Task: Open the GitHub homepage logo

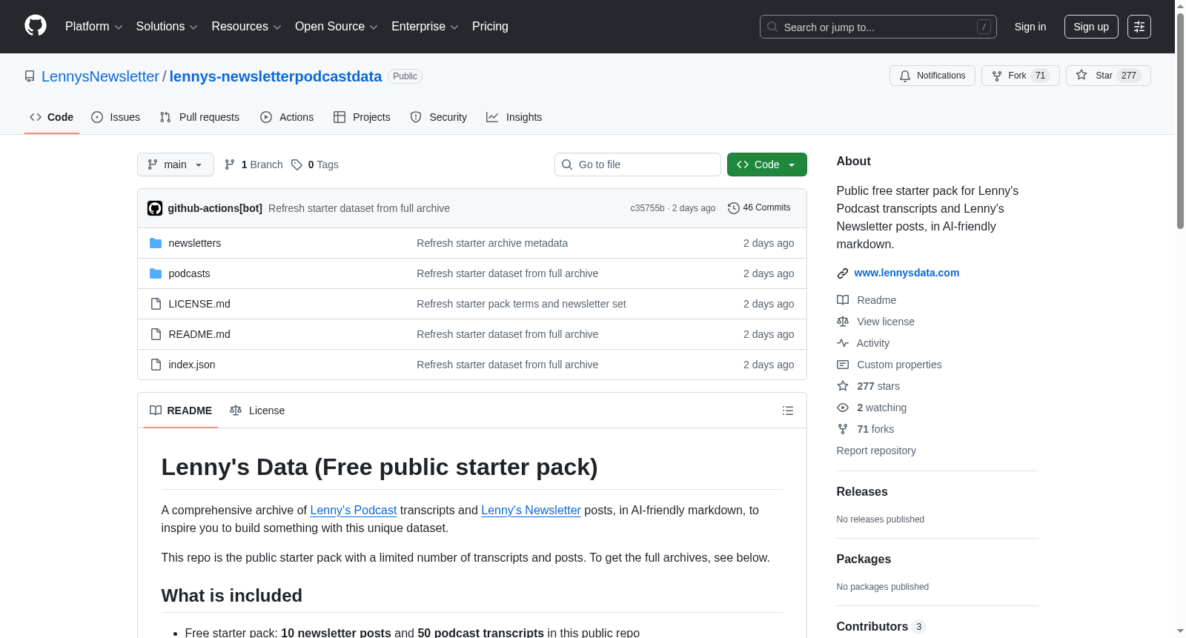Action: tap(36, 26)
